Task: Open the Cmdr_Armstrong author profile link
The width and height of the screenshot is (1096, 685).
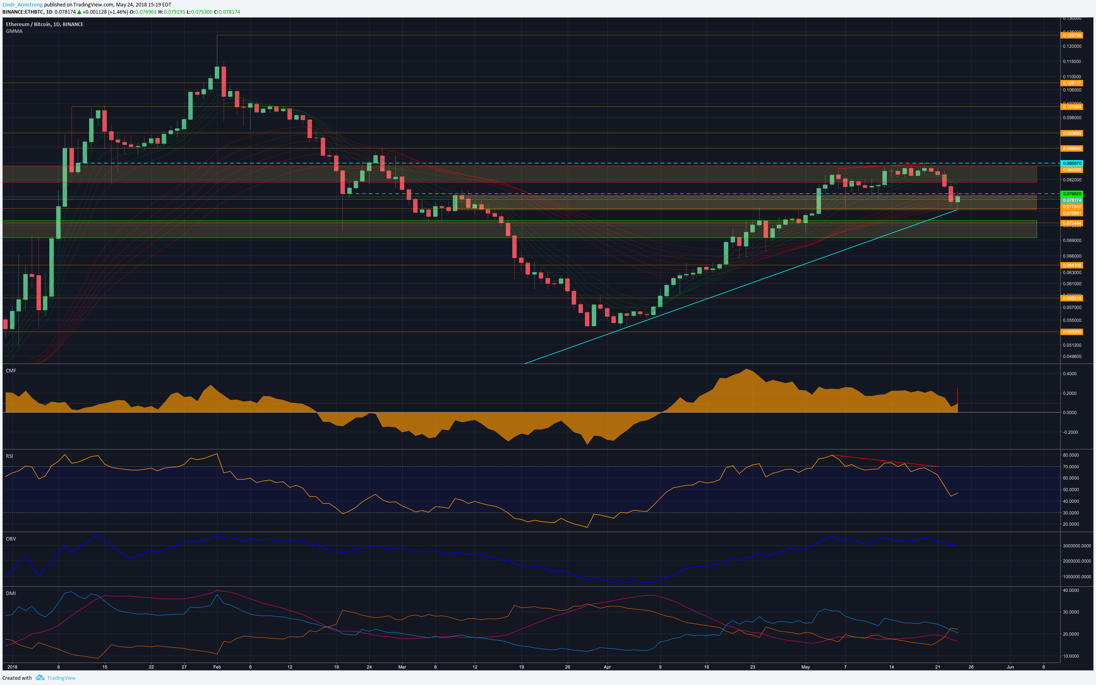Action: 22,4
